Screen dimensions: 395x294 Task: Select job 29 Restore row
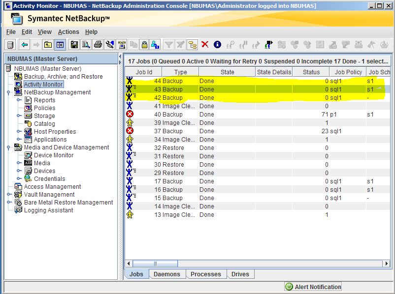point(258,173)
